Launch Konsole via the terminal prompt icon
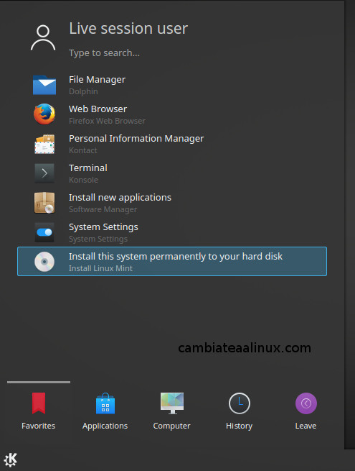The width and height of the screenshot is (355, 471). point(44,173)
